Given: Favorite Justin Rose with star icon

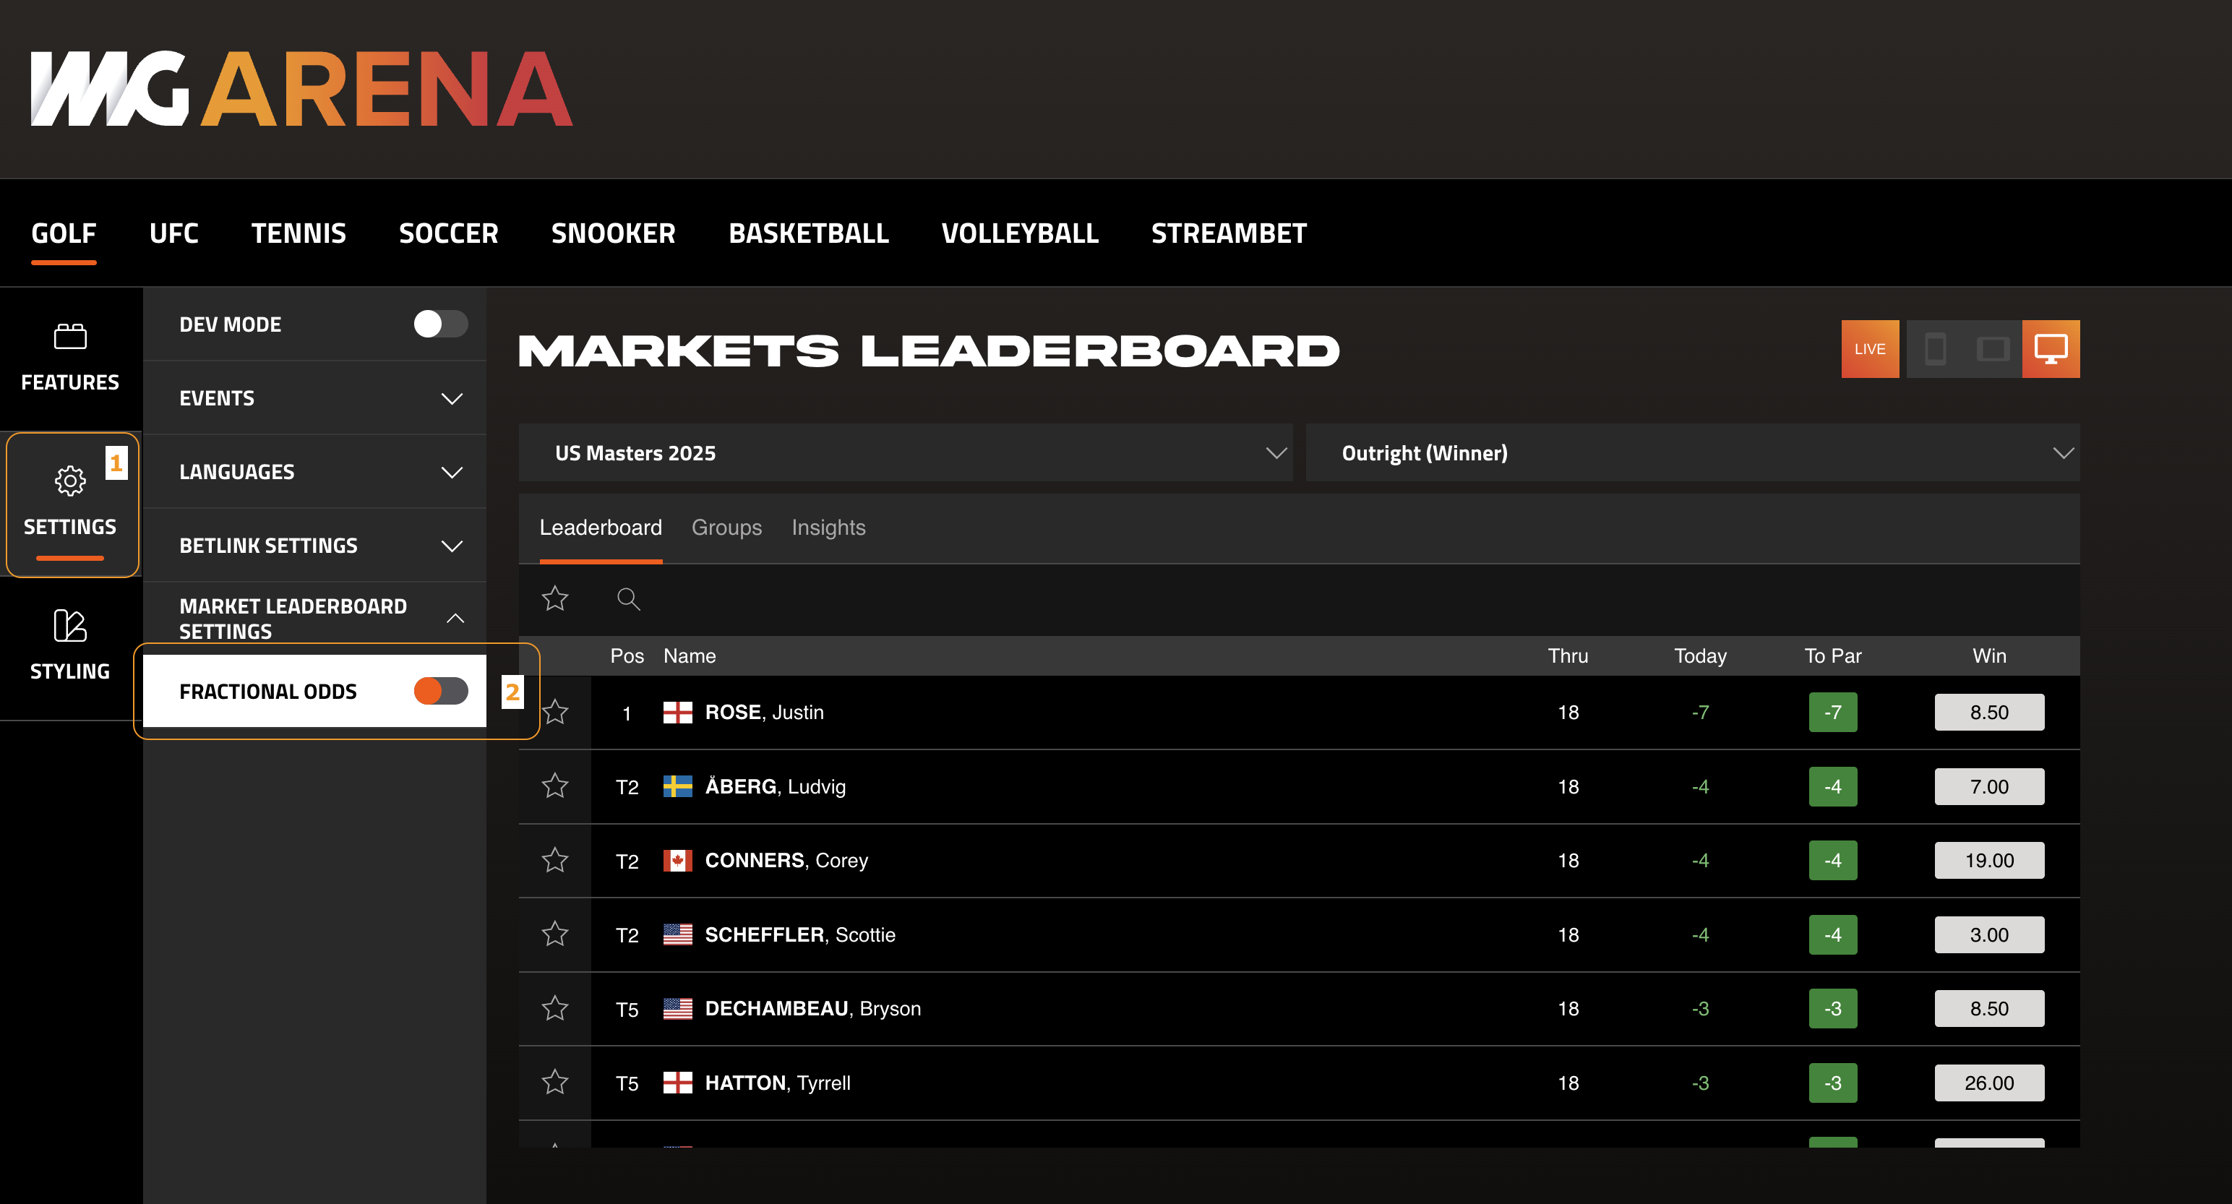Looking at the screenshot, I should click(554, 712).
